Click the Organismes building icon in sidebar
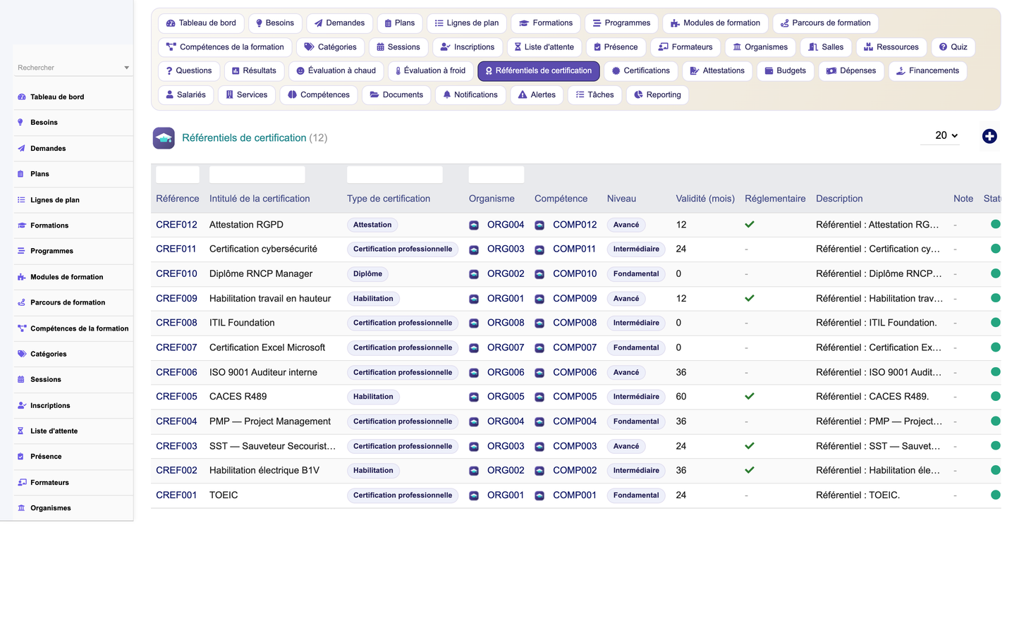The image size is (1019, 630). (21, 508)
